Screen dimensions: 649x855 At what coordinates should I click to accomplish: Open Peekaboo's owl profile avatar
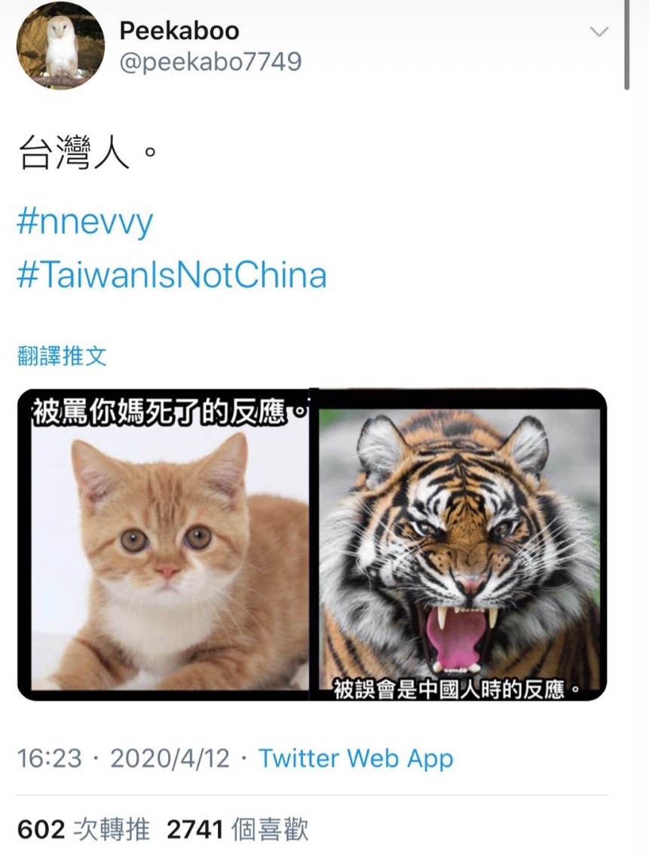[60, 45]
